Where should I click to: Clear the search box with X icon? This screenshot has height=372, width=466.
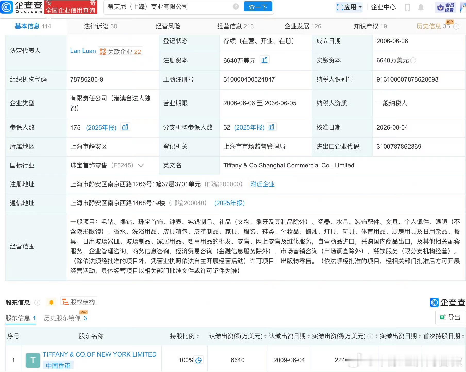pos(236,7)
